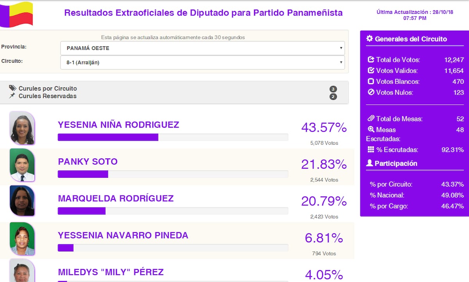
Task: Click the magnifier icon beside Mesas Escrutadas
Action: pos(371,129)
